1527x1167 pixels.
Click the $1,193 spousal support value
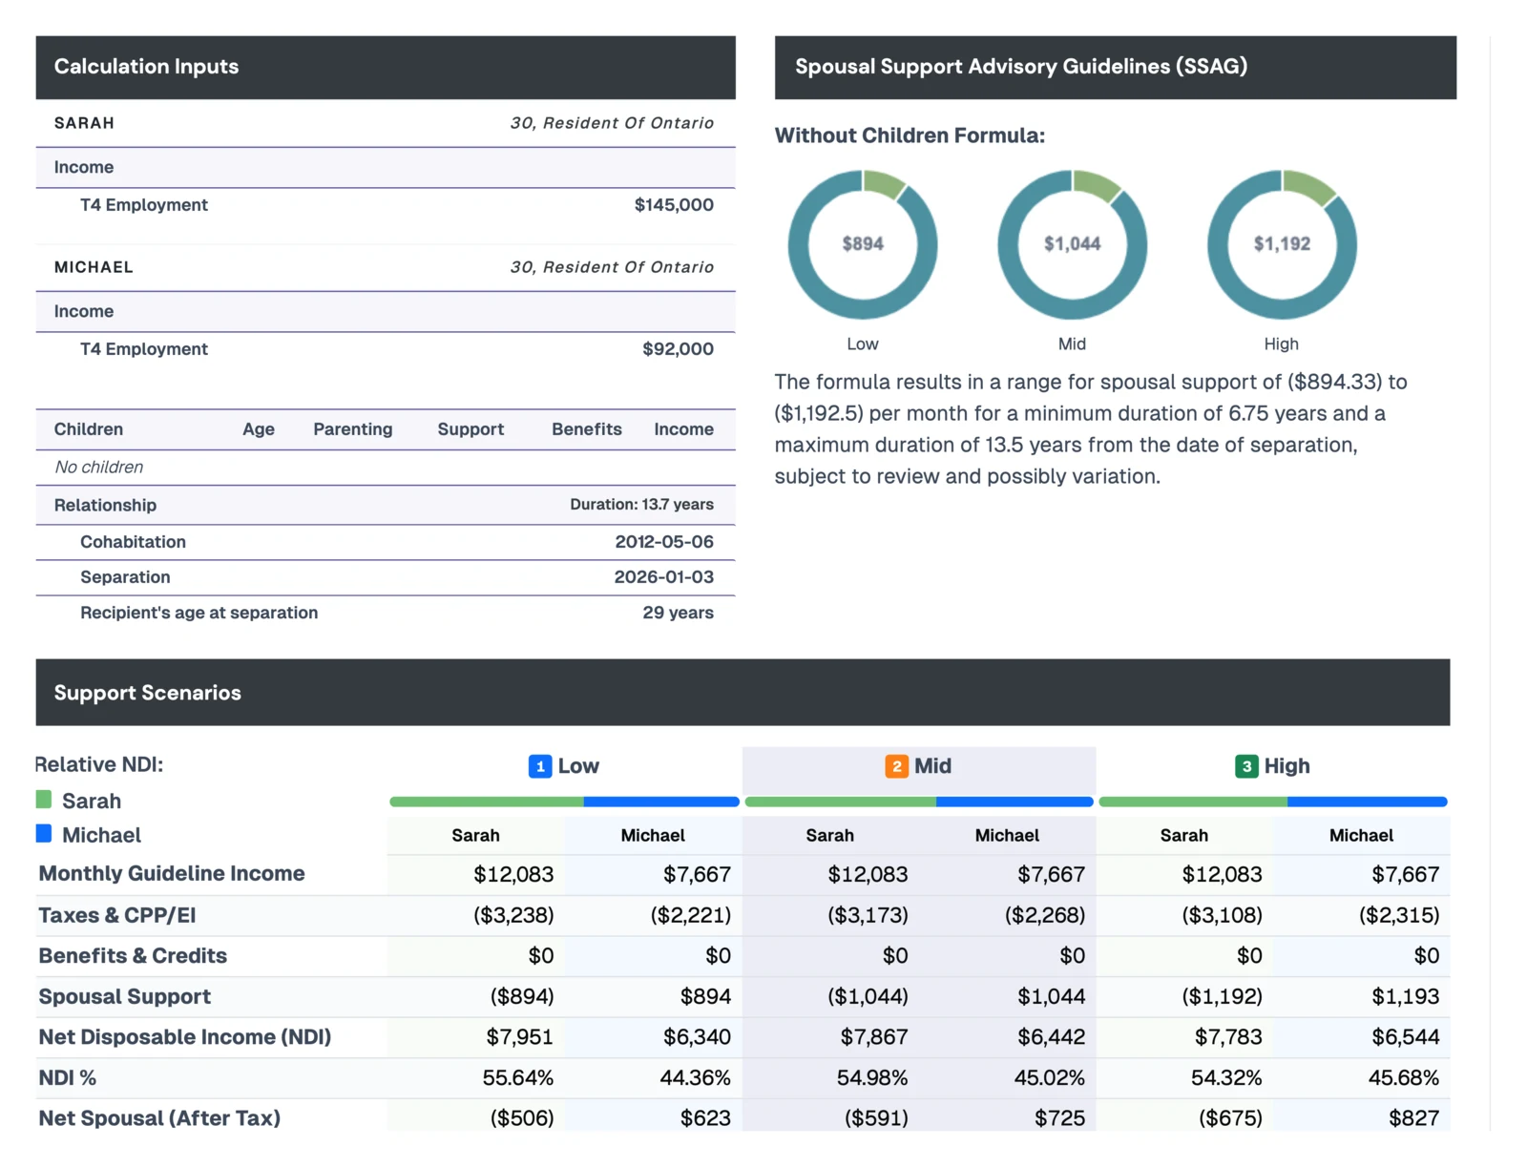[1405, 996]
